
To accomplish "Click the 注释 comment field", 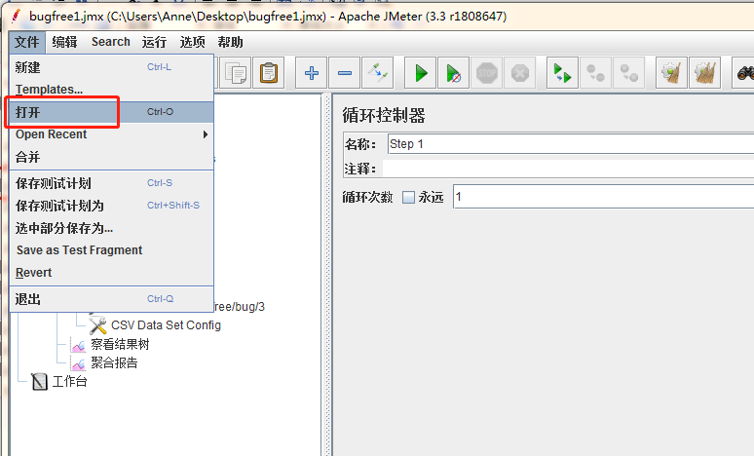I will pyautogui.click(x=568, y=169).
